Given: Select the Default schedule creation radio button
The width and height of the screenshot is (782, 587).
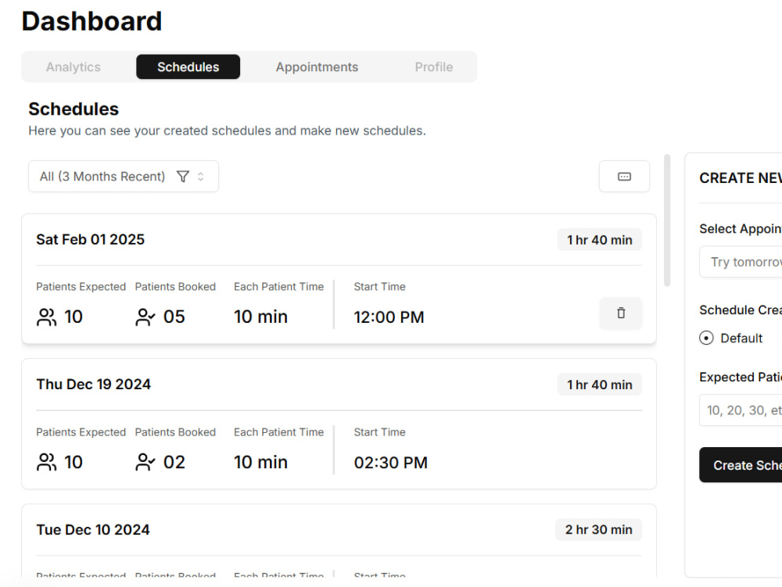Looking at the screenshot, I should coord(706,338).
